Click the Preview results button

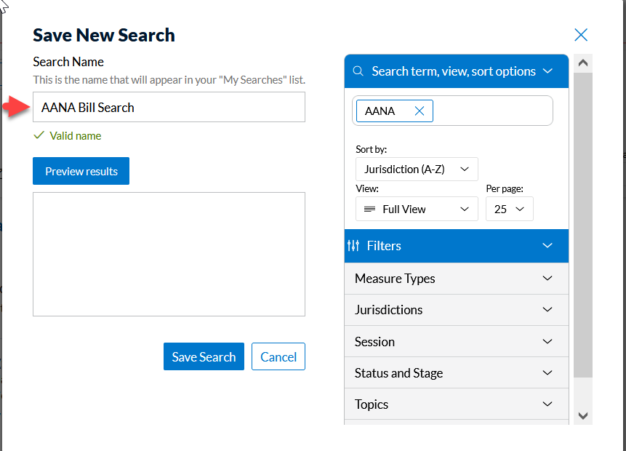(x=81, y=171)
